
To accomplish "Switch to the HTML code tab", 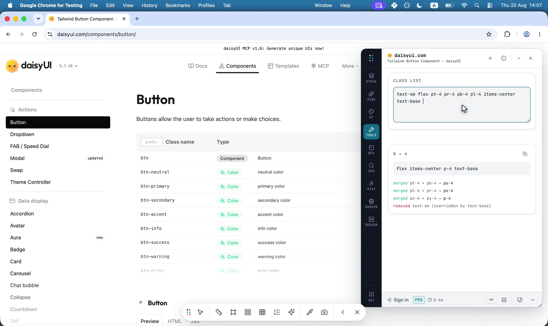I will point(175,321).
